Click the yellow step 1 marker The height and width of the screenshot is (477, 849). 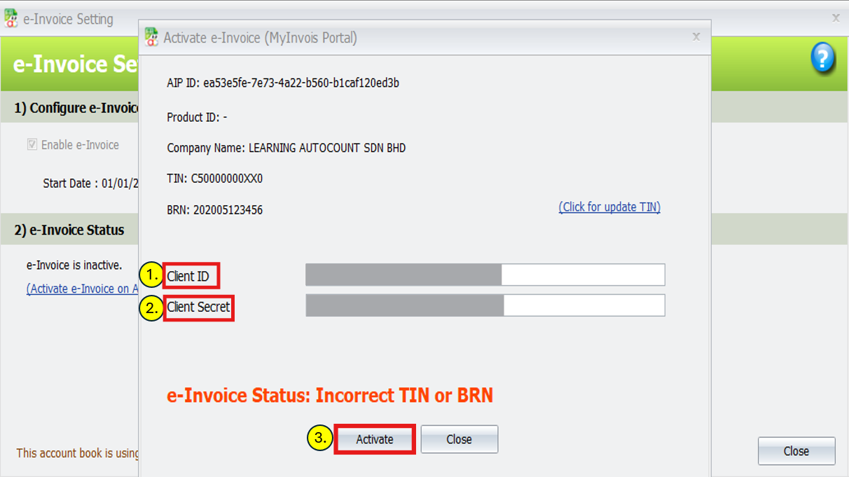click(x=151, y=276)
